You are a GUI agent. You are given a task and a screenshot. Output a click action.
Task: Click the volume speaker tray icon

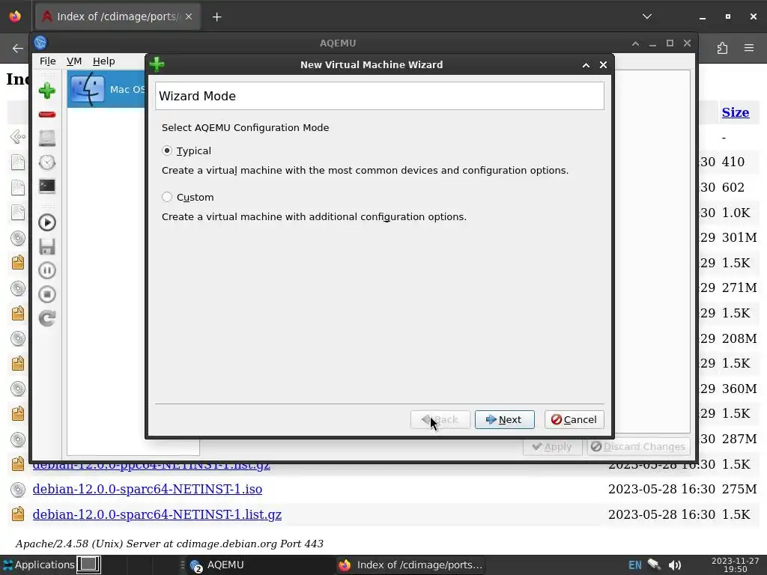[675, 565]
